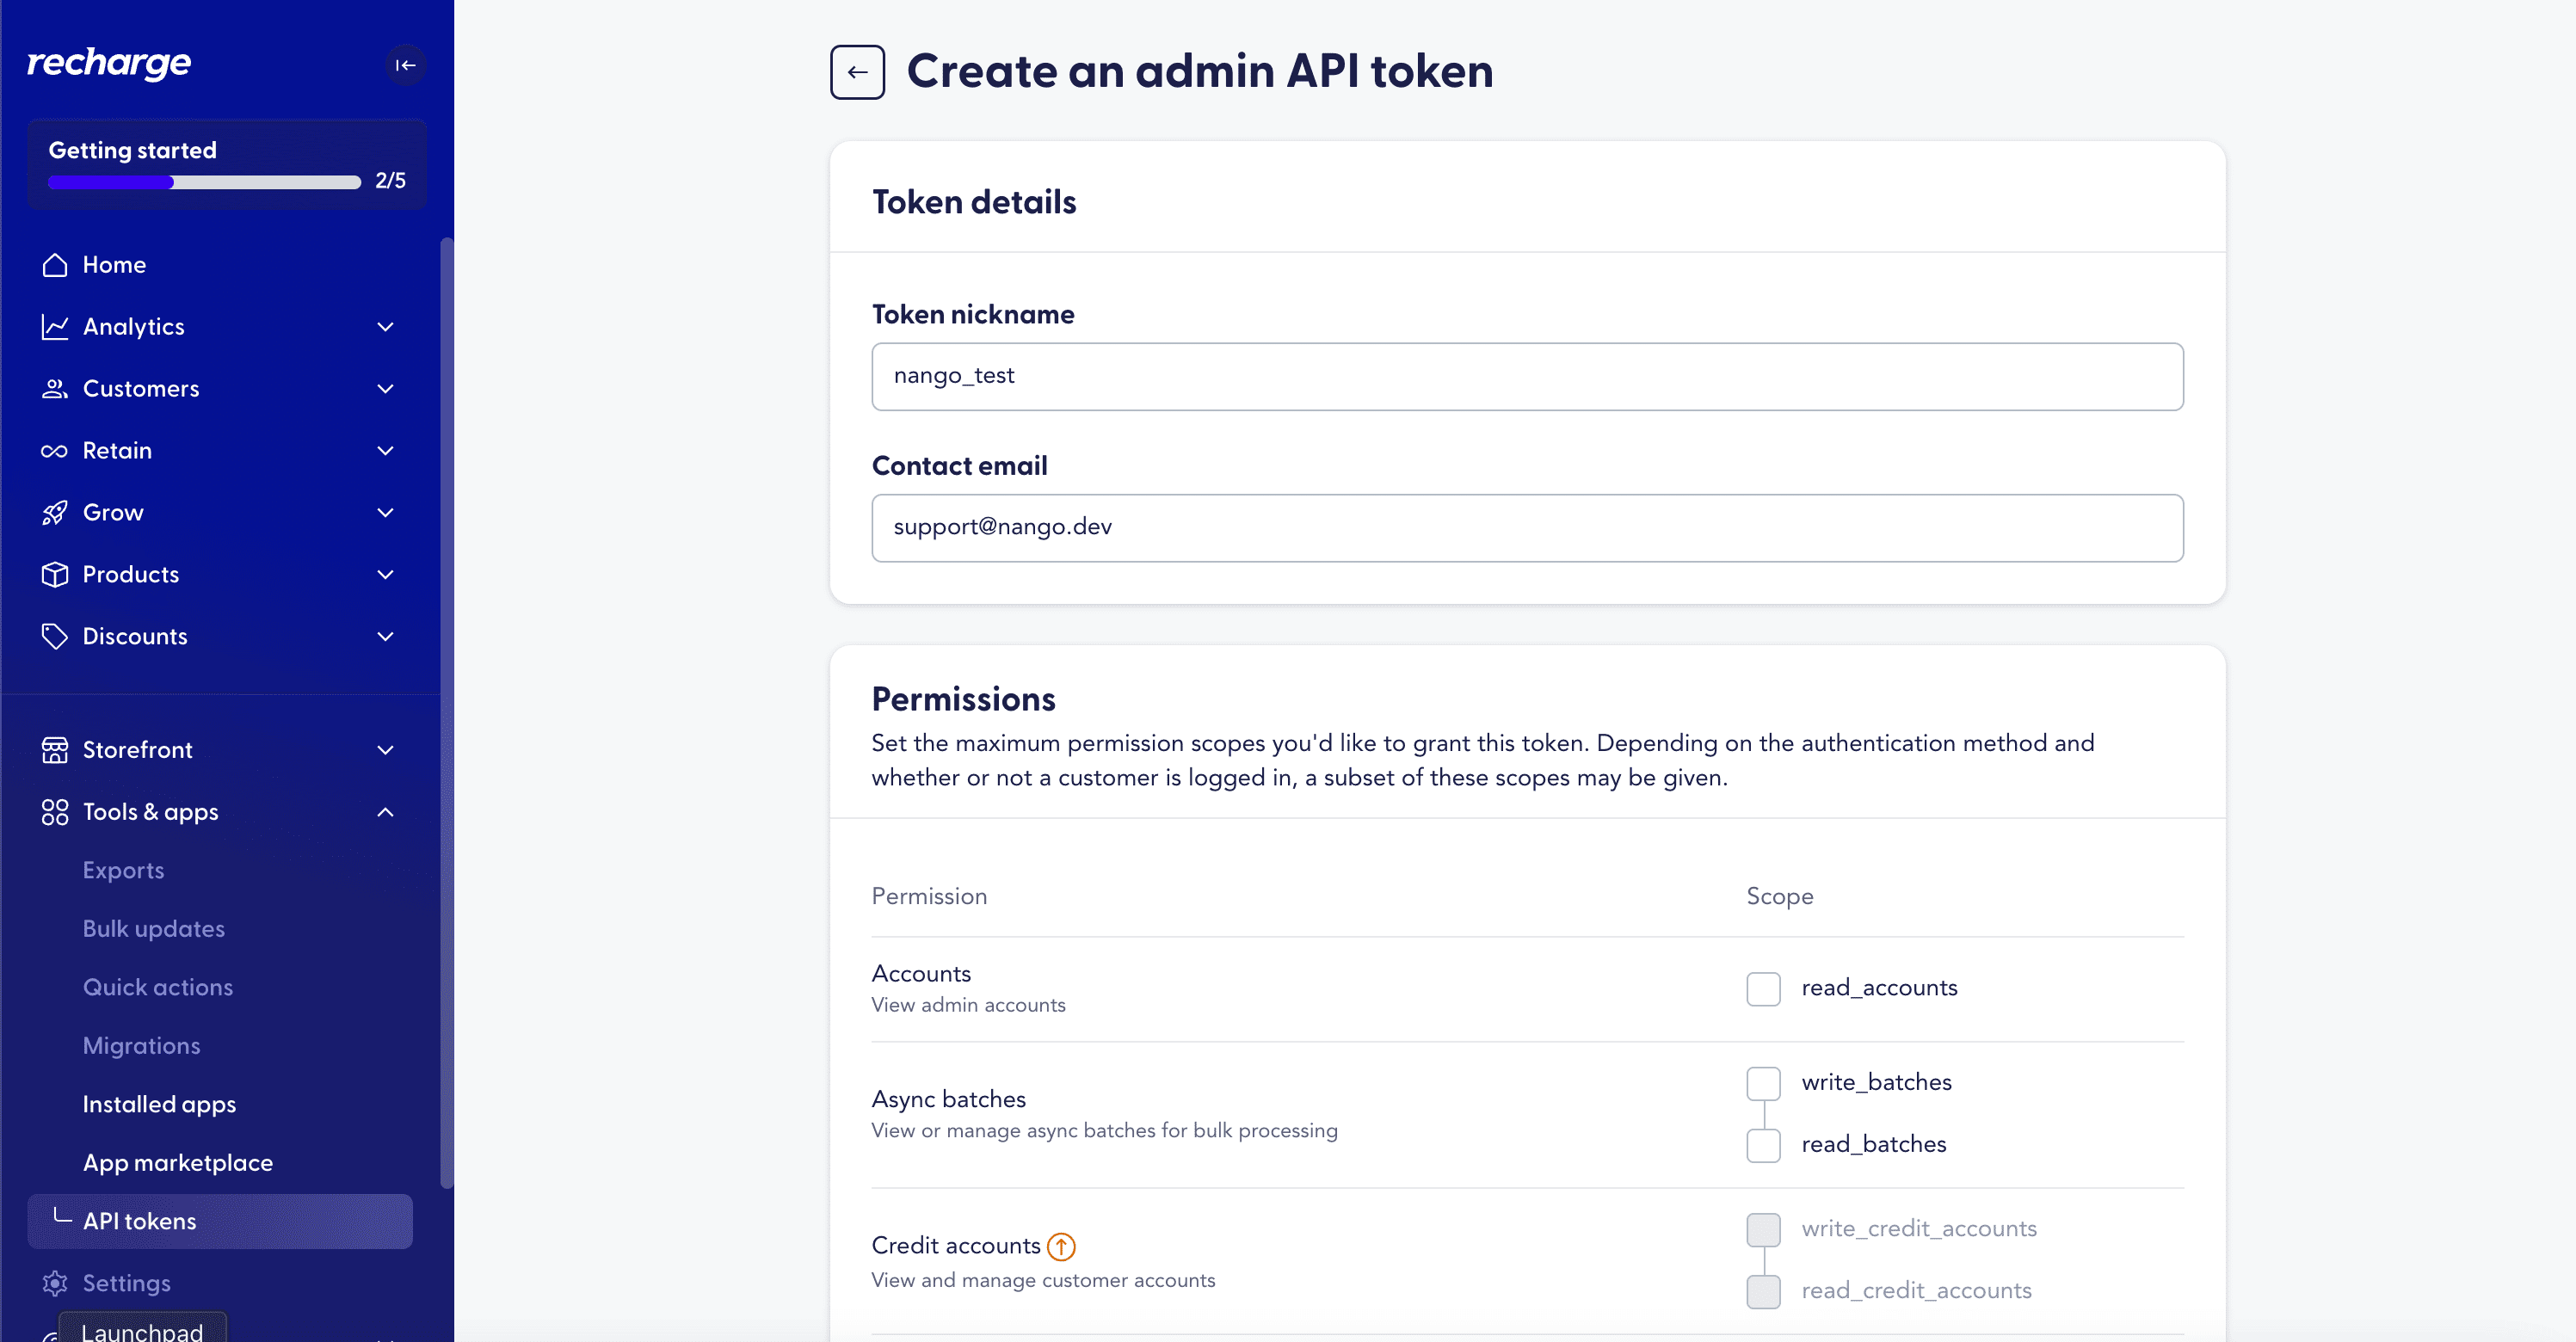Click the Grow rocket icon
This screenshot has height=1342, width=2576.
[55, 513]
